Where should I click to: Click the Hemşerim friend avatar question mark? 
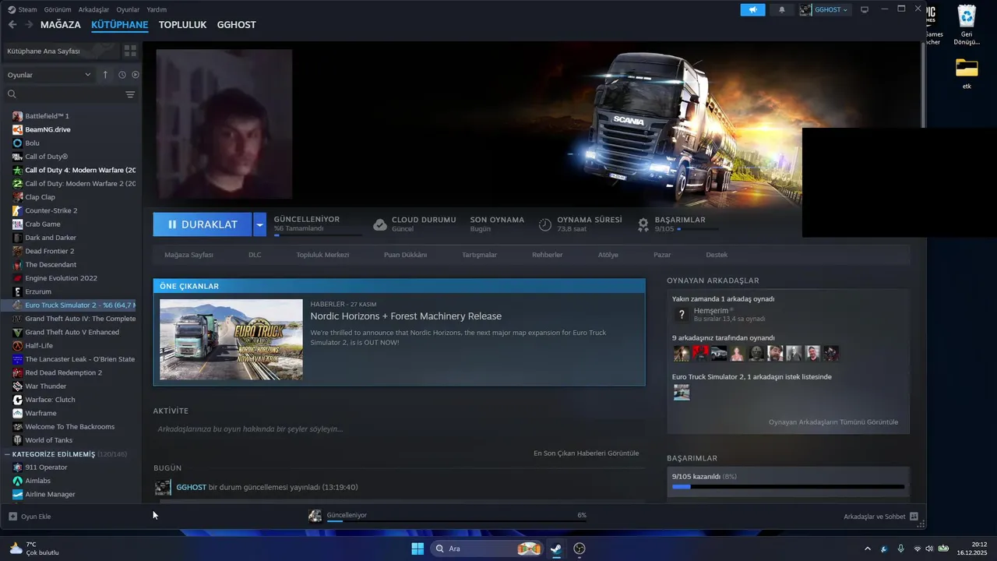tap(682, 315)
